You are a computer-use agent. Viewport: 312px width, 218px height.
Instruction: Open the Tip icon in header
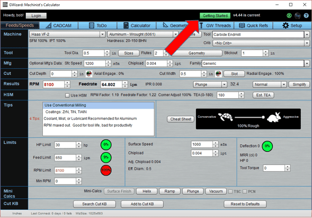pyautogui.click(x=298, y=15)
